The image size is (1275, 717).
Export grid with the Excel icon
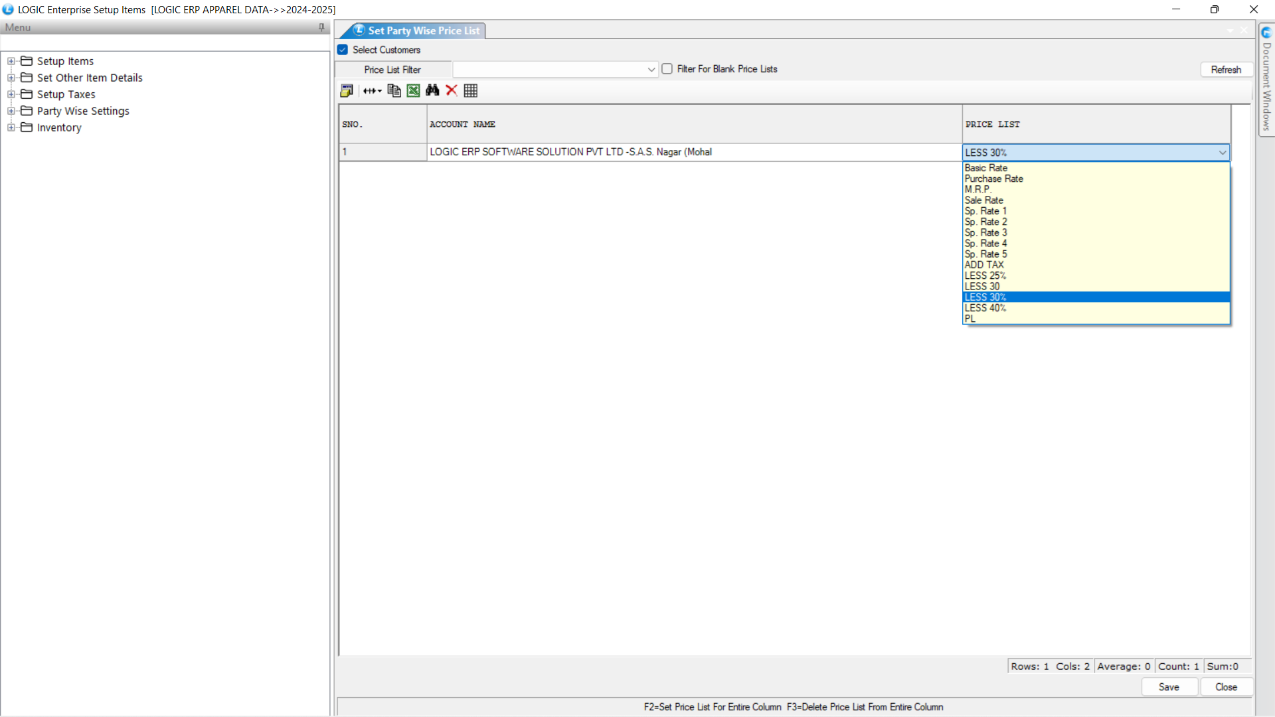click(x=413, y=91)
